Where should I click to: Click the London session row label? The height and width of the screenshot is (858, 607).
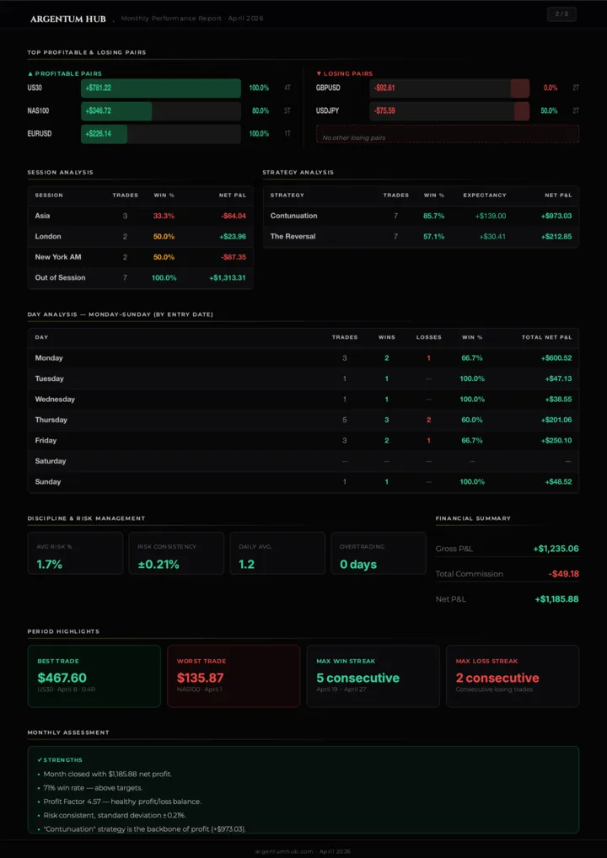[48, 237]
